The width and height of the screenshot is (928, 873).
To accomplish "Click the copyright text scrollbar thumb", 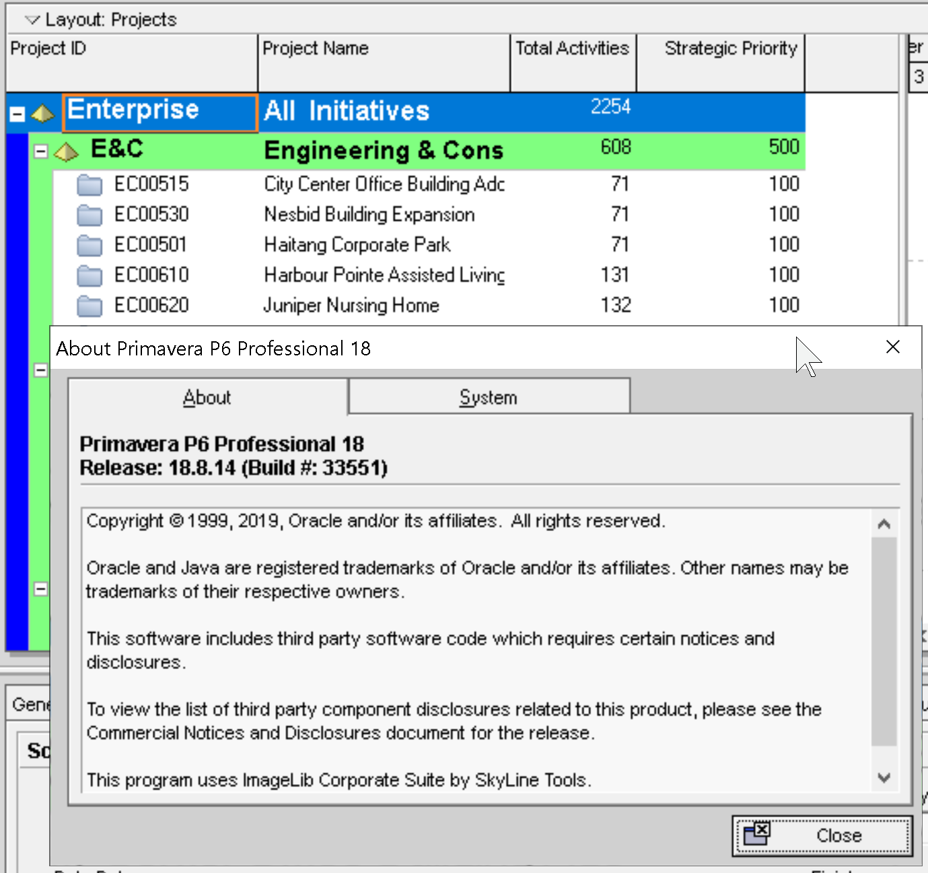I will coord(884,641).
